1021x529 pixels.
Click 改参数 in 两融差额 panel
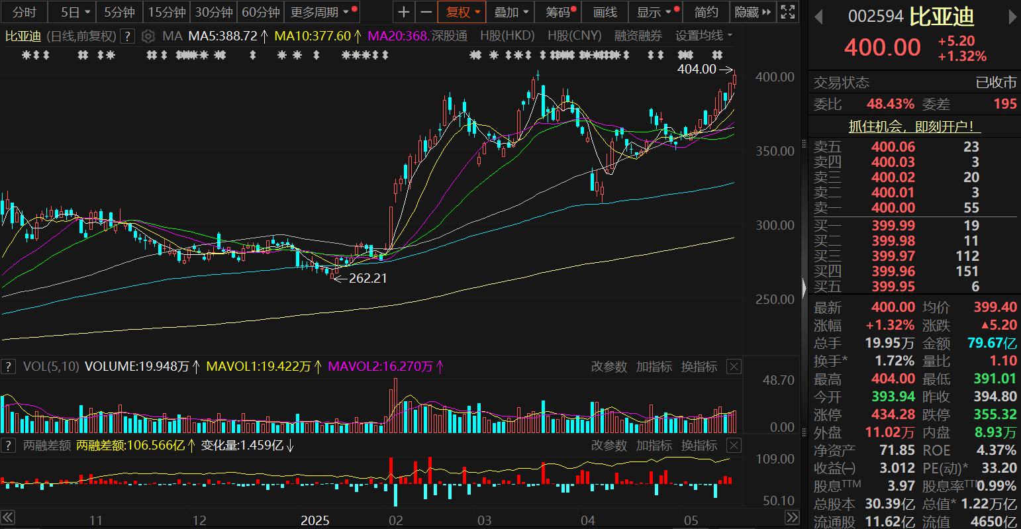pos(608,446)
